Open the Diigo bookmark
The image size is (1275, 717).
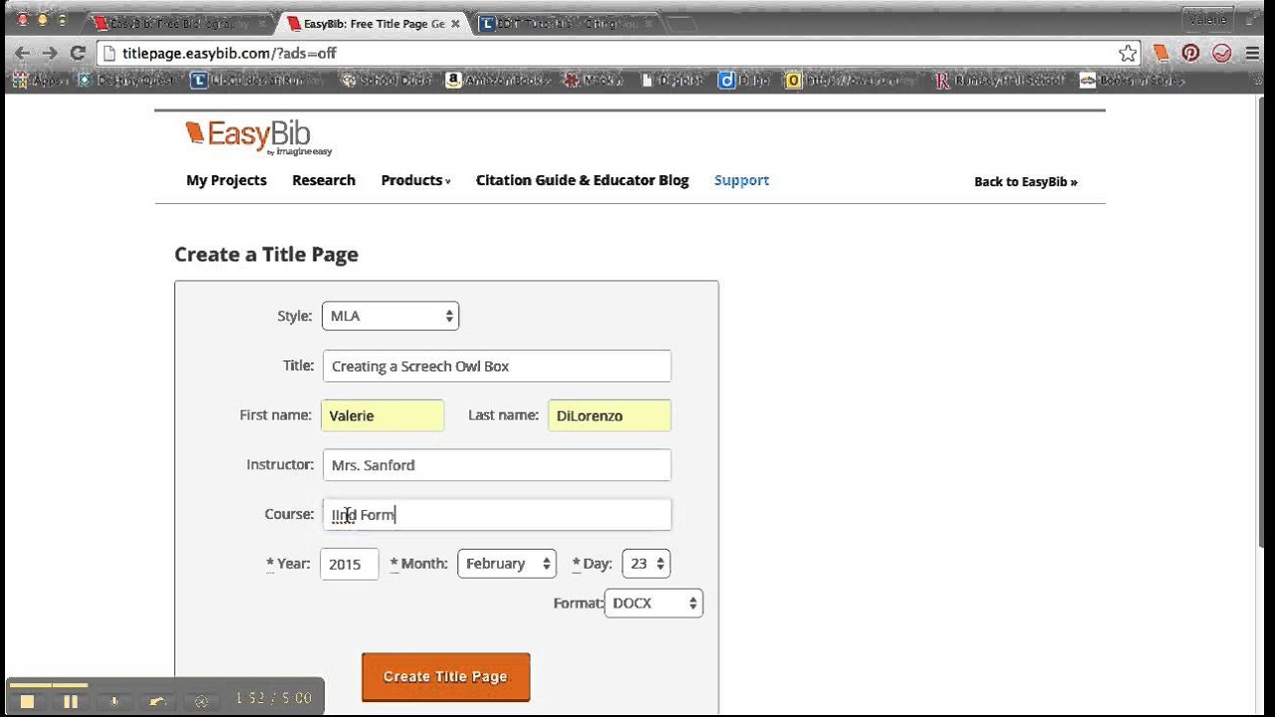click(745, 81)
